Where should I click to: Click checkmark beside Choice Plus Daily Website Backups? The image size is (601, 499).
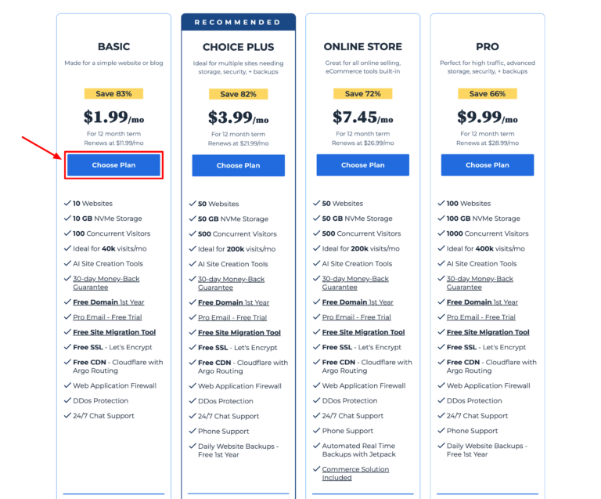[193, 447]
